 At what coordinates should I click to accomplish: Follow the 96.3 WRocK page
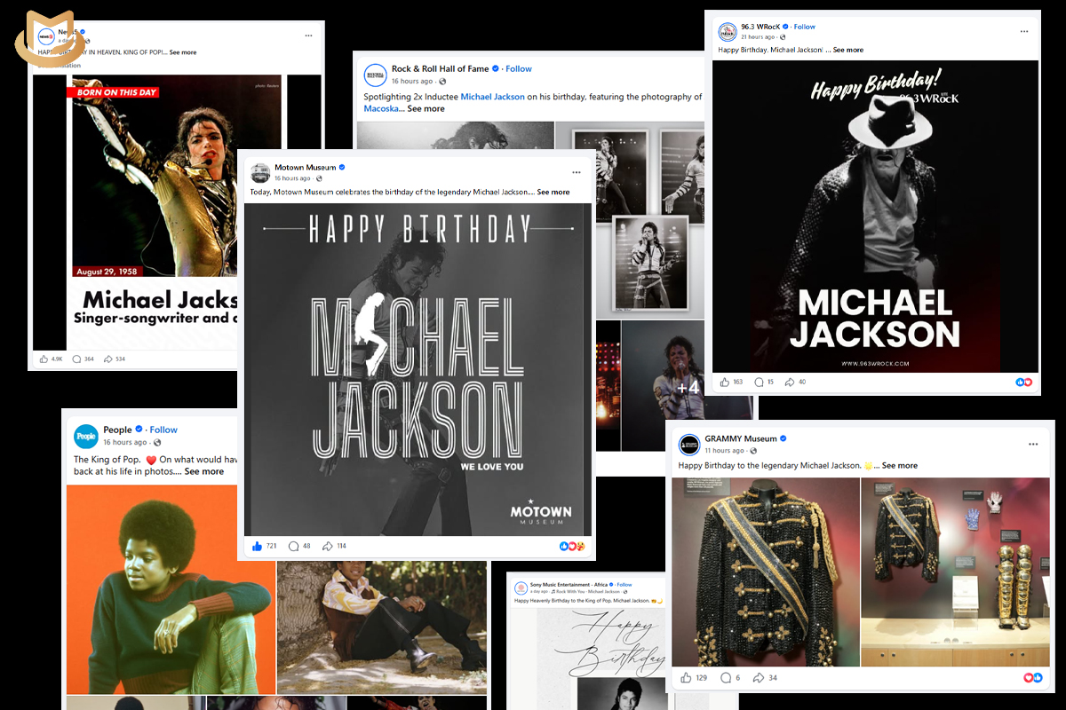point(804,27)
